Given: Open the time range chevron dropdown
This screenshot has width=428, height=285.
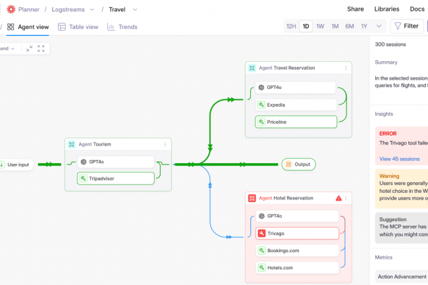Looking at the screenshot, I should (379, 26).
